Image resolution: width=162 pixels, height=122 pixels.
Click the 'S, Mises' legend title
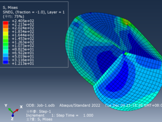click(x=10, y=7)
